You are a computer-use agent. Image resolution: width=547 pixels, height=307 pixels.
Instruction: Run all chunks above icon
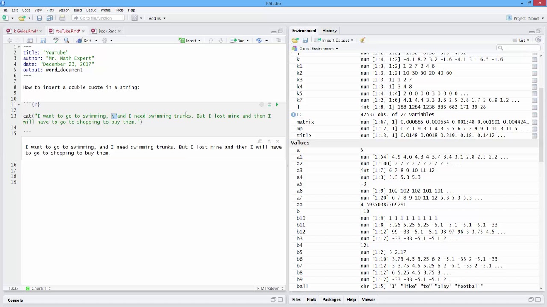click(x=269, y=104)
